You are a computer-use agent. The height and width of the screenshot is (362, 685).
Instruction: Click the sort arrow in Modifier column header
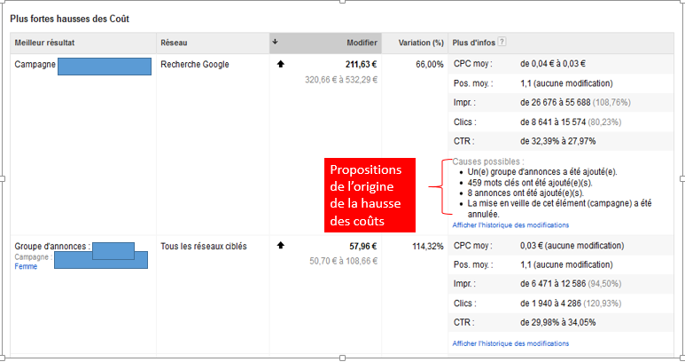276,42
